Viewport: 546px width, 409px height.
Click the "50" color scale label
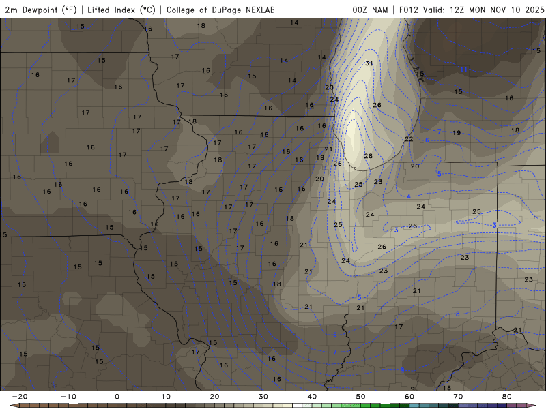pos(361,397)
